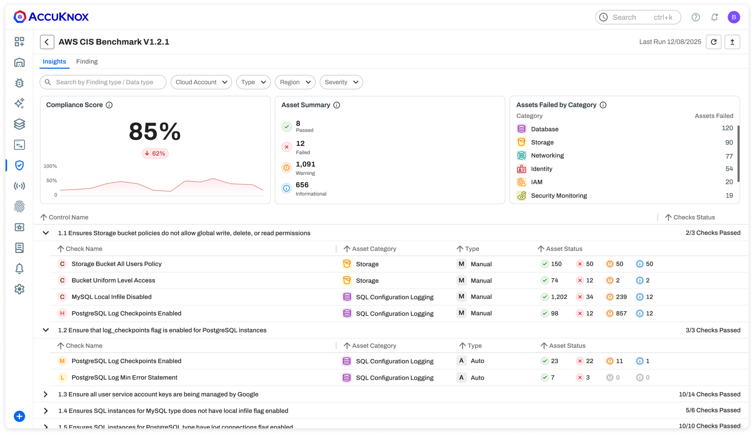Click the shield compliance icon in the sidebar
The width and height of the screenshot is (754, 435).
click(19, 166)
